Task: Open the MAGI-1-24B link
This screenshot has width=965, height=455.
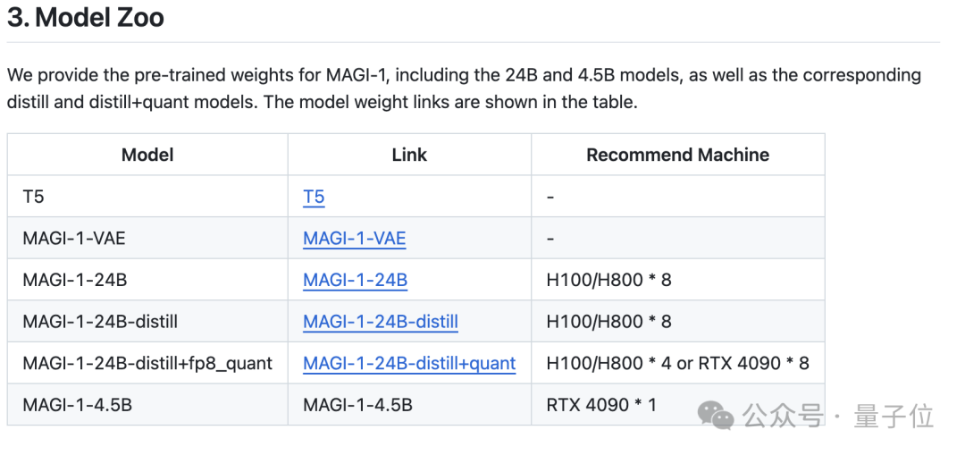Action: 355,280
